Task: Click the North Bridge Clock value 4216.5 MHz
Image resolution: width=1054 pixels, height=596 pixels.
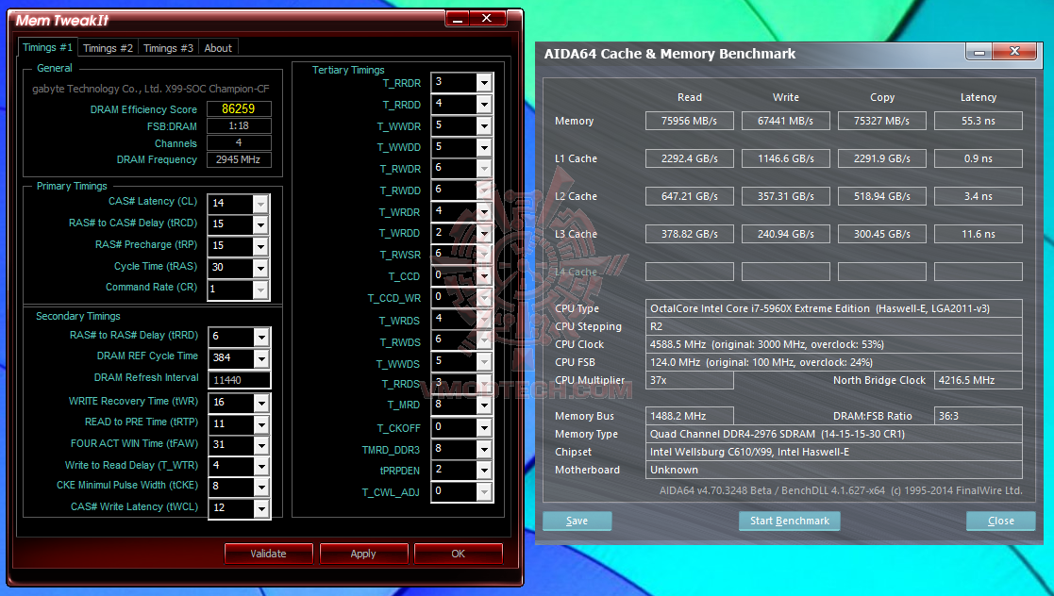Action: (979, 380)
